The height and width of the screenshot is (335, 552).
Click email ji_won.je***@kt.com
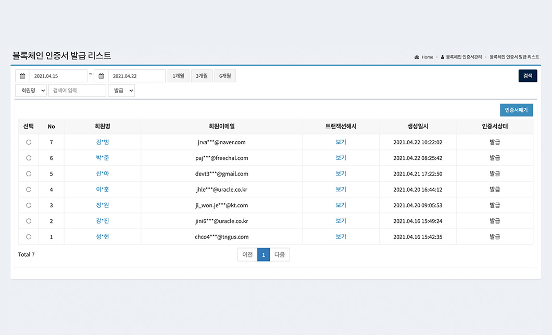[x=222, y=205]
